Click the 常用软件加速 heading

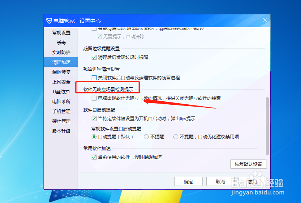[x=97, y=148]
